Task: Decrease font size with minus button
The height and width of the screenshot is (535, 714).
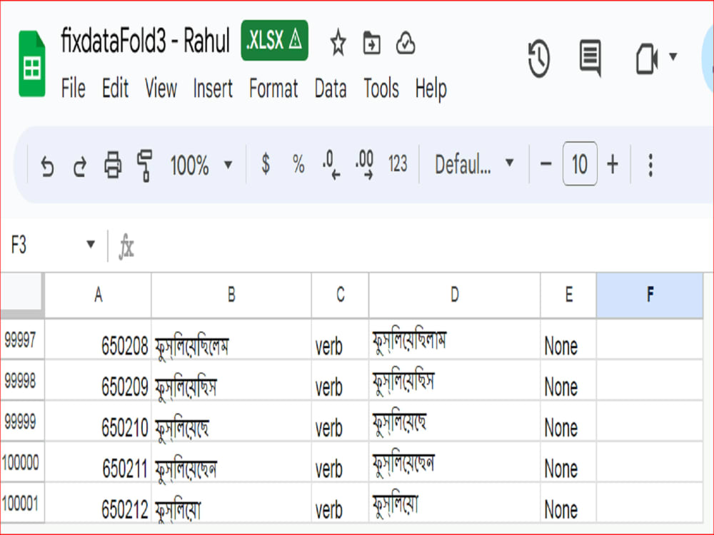Action: coord(545,164)
